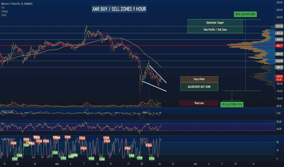This screenshot has width=284, height=167.
Task: Click date '19' on the time axis
Action: tap(4, 164)
